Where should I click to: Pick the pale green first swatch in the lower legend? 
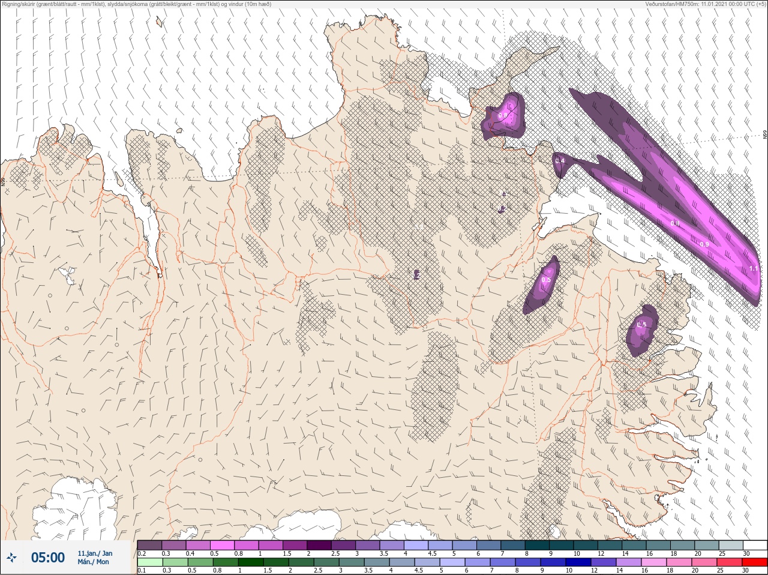click(x=149, y=562)
